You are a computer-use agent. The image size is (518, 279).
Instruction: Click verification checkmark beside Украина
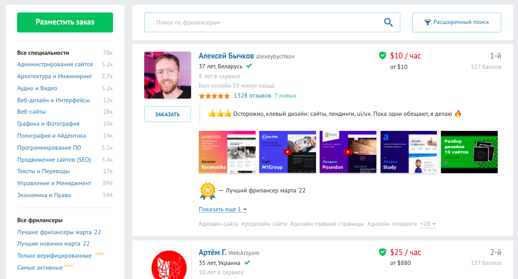[x=247, y=262]
